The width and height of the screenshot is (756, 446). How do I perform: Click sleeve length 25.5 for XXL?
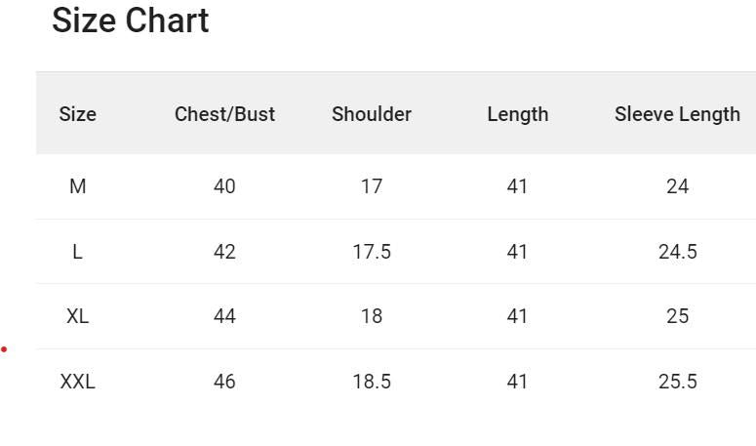[677, 382]
